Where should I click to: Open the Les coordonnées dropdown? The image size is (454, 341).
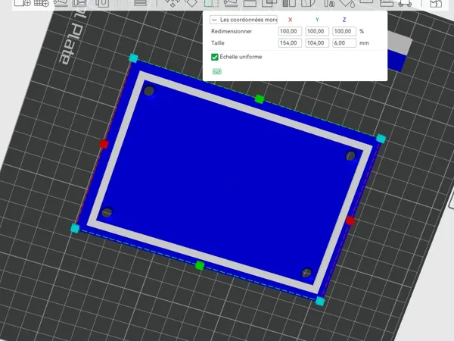(x=244, y=20)
